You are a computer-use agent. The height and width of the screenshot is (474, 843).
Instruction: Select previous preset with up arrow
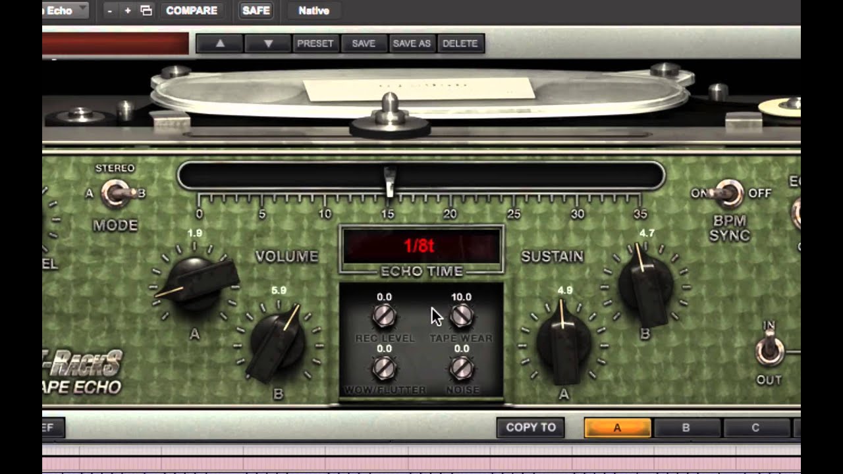pos(220,43)
